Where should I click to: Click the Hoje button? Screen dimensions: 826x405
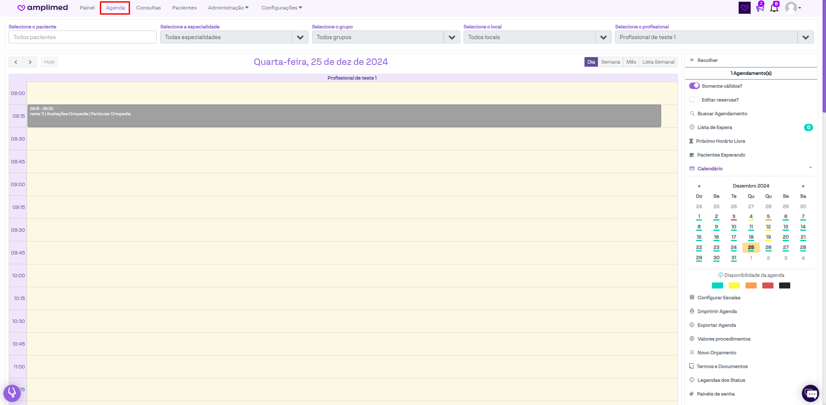coord(49,62)
